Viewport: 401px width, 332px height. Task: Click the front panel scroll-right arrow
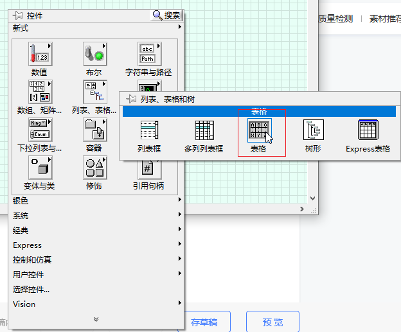[x=302, y=209]
